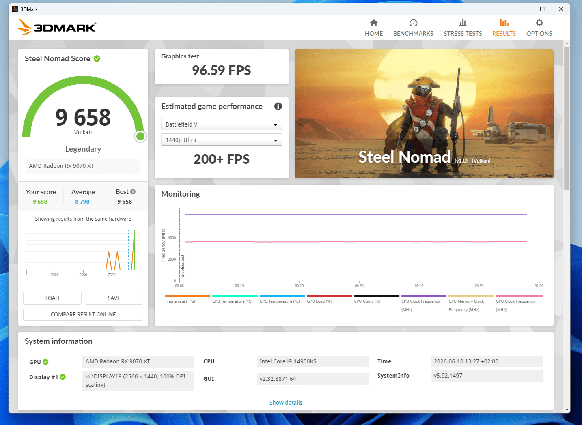
Task: Click the GUI version v2.32.8871 64
Action: click(313, 379)
